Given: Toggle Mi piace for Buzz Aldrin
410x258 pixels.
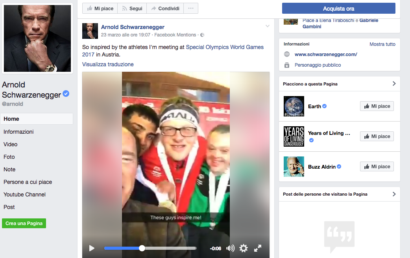Looking at the screenshot, I should click(377, 166).
